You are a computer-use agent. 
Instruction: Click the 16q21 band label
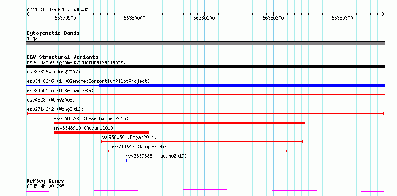(33, 39)
